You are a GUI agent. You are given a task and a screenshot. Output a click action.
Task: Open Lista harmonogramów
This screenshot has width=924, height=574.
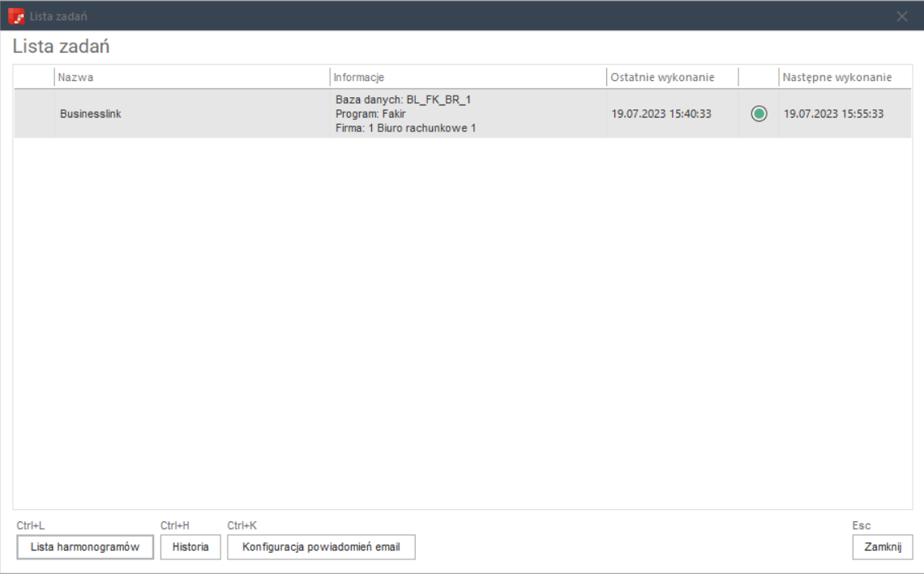pyautogui.click(x=85, y=547)
